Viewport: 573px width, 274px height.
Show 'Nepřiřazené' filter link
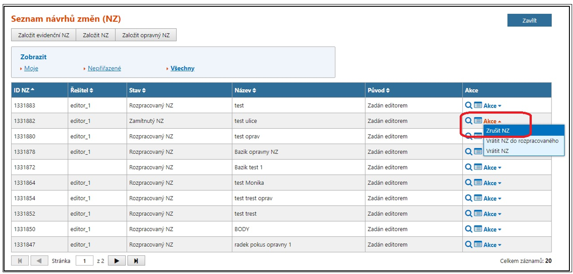tap(104, 69)
